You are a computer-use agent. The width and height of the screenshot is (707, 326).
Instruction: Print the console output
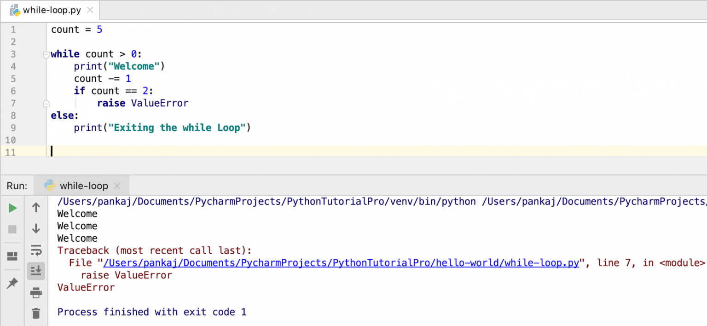36,292
